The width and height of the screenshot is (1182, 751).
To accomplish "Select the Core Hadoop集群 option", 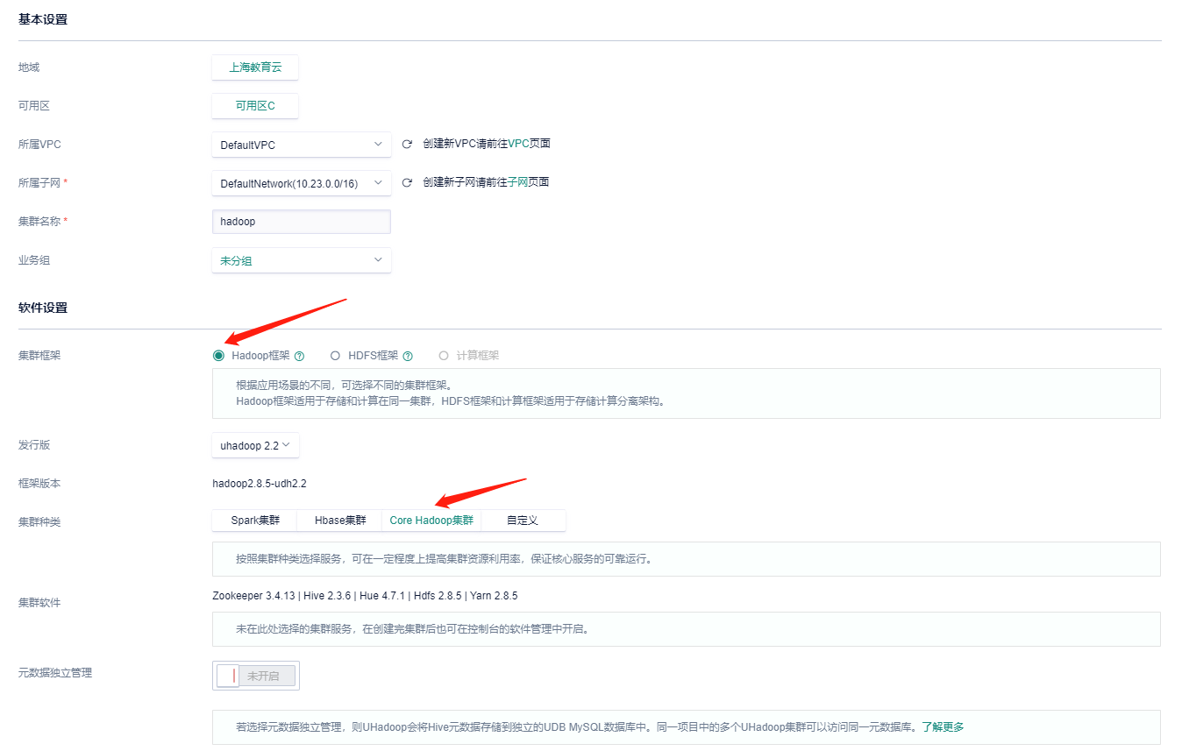I will click(431, 521).
